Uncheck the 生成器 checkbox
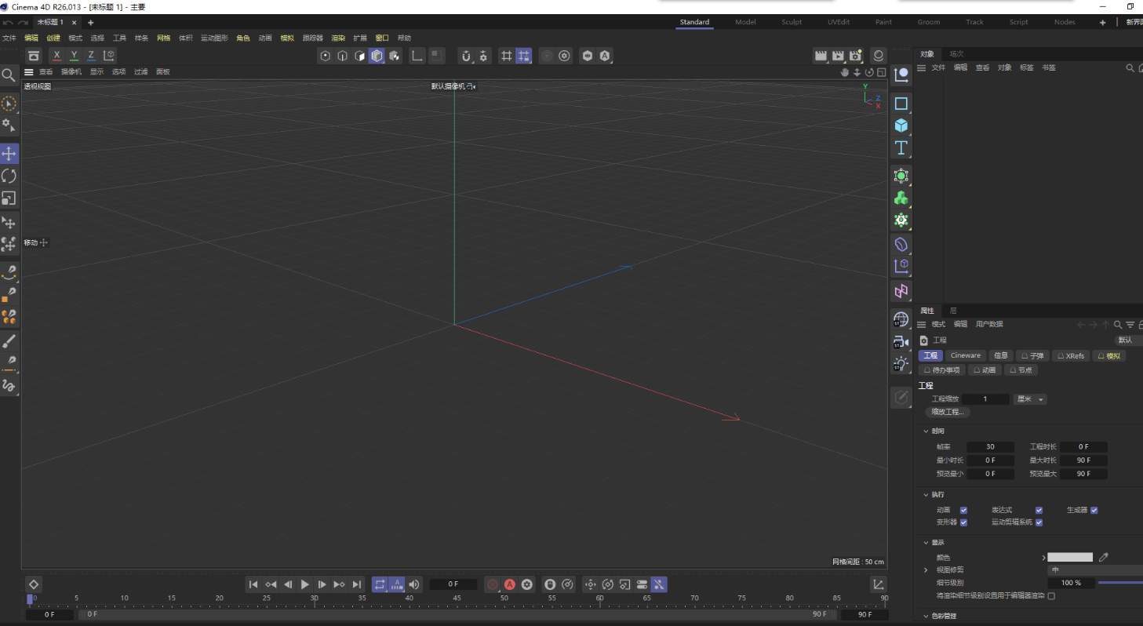 (1094, 511)
